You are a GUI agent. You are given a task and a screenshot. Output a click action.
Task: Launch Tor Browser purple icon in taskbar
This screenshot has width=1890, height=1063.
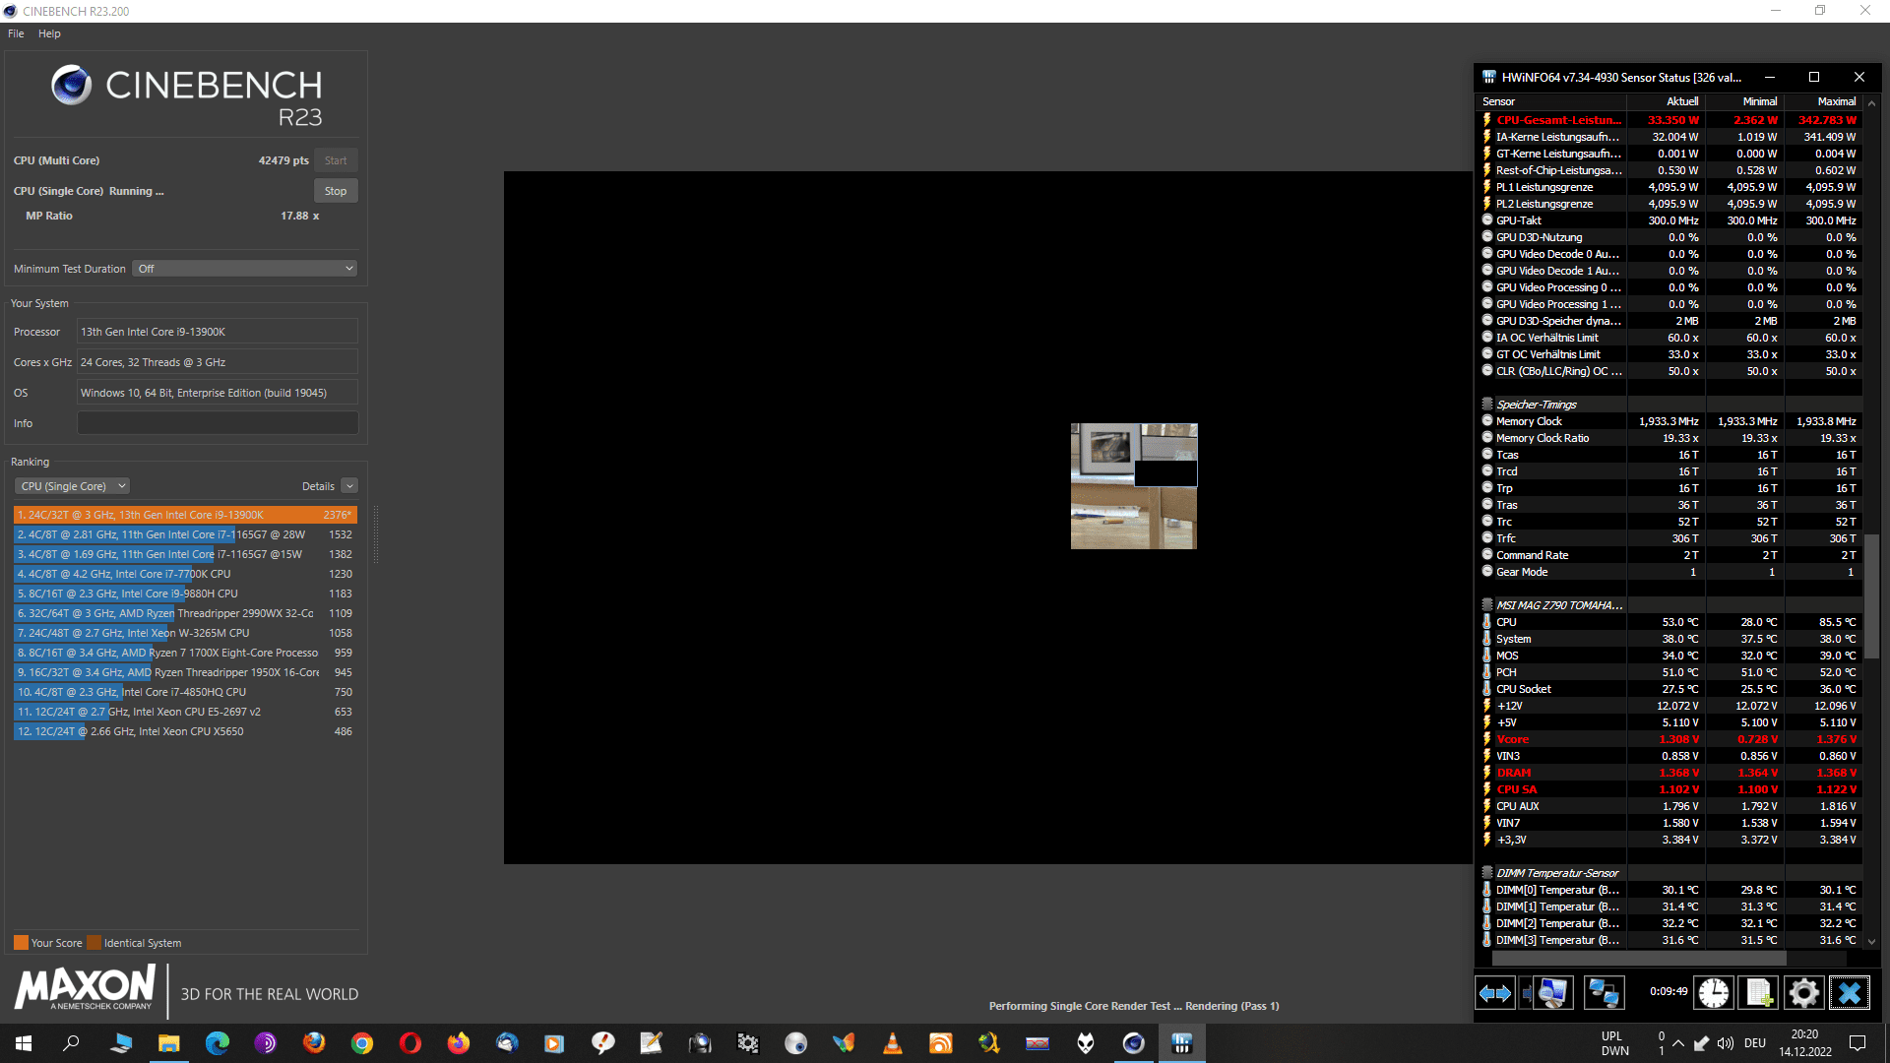(x=266, y=1043)
